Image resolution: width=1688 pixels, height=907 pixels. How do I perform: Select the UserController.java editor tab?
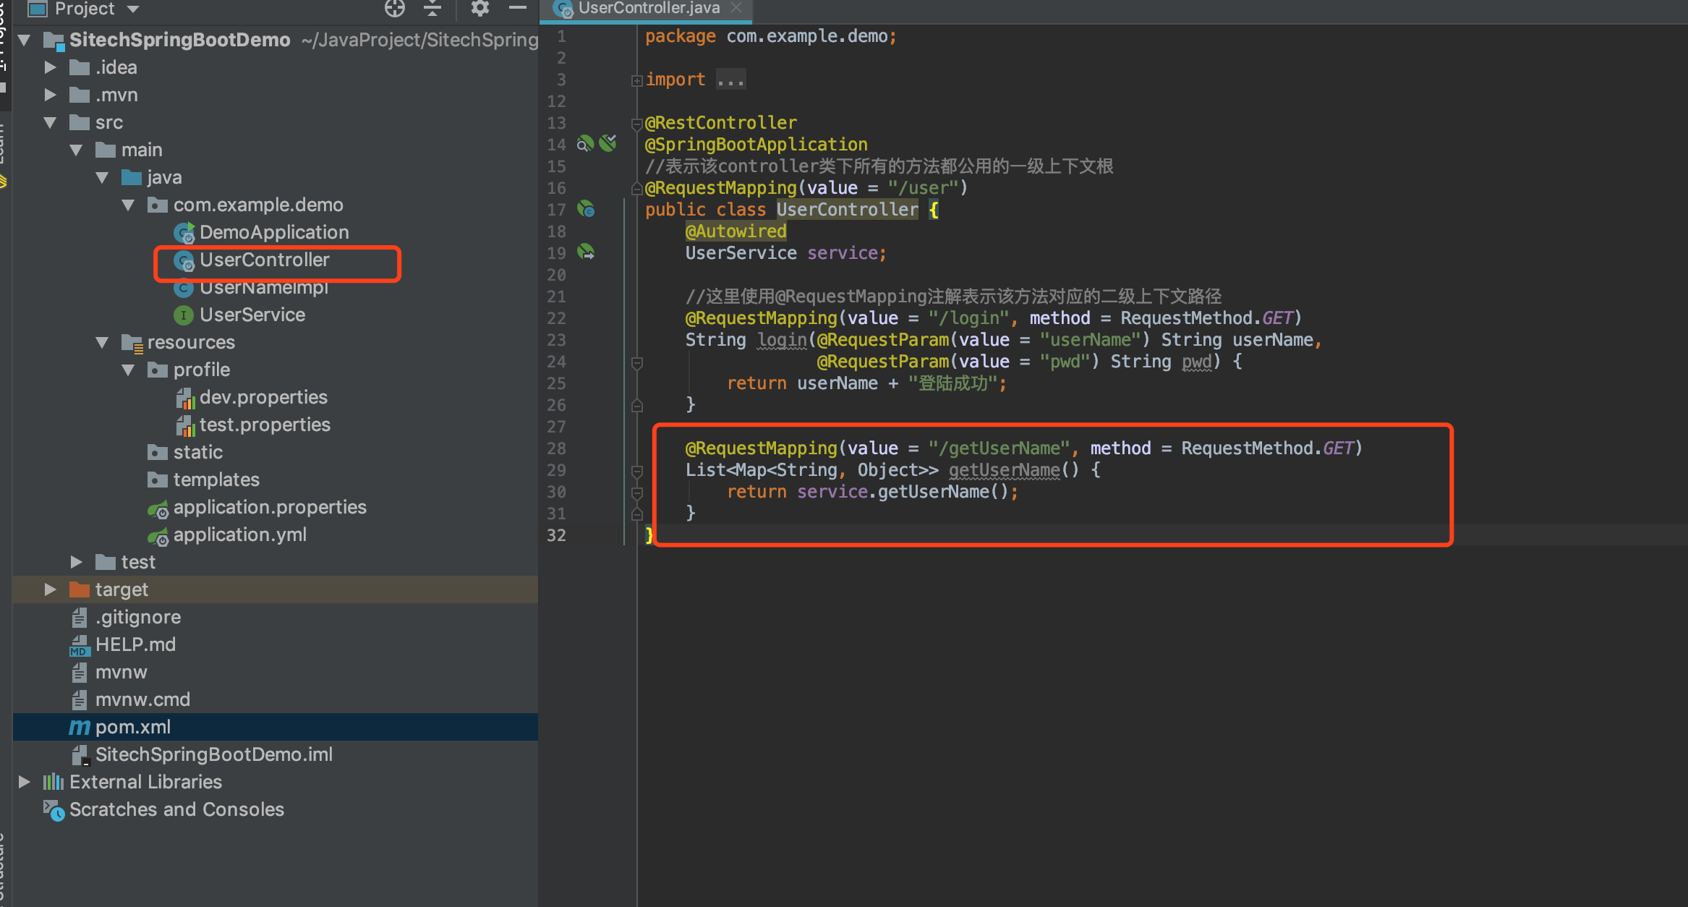(648, 9)
